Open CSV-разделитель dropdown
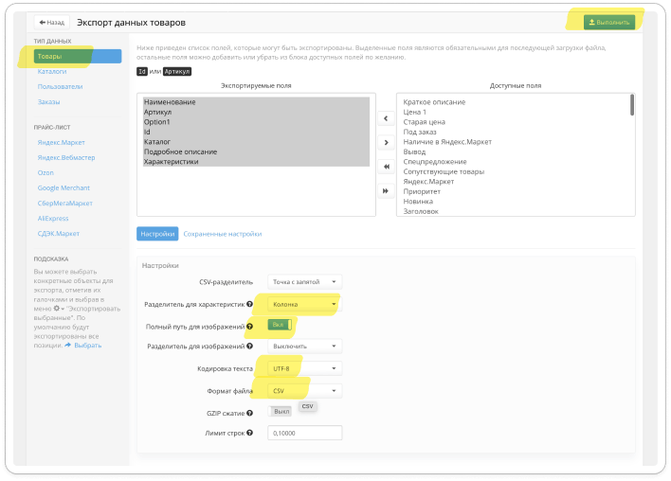Viewport: 671px width, 481px height. (x=304, y=282)
